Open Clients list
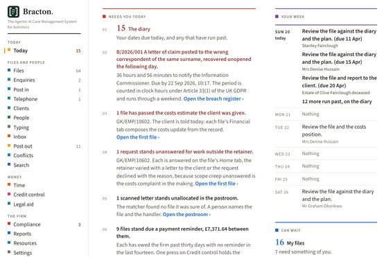 click(21, 109)
